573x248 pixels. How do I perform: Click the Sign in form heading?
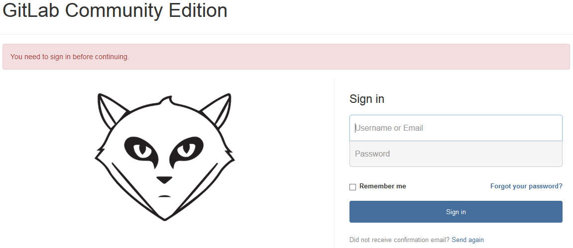click(367, 99)
